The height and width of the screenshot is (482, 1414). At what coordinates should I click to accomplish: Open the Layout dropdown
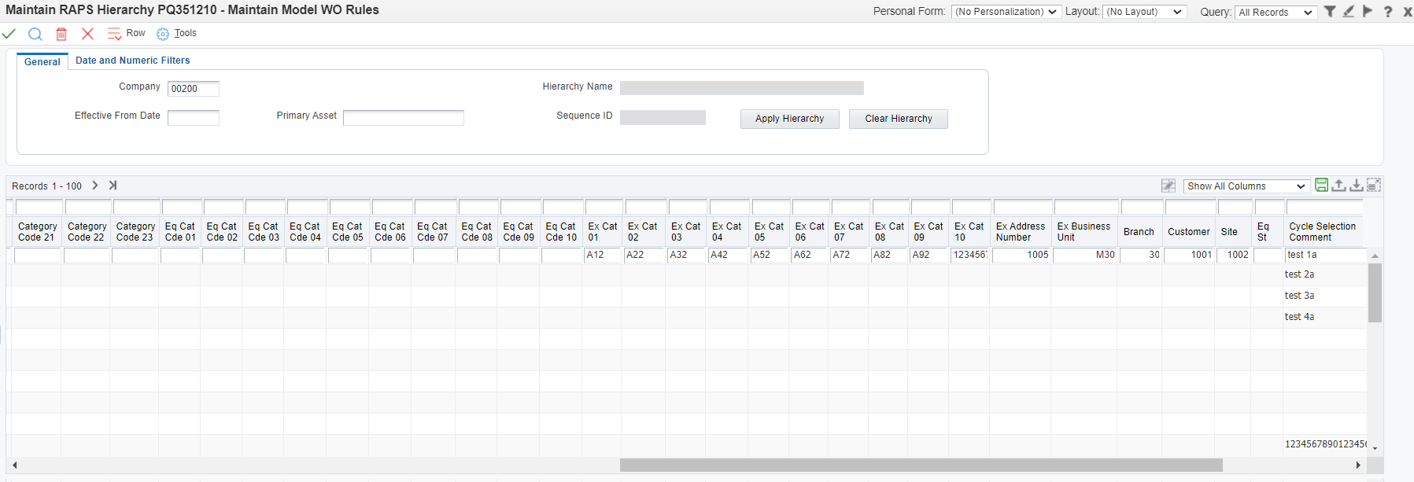(x=1144, y=12)
